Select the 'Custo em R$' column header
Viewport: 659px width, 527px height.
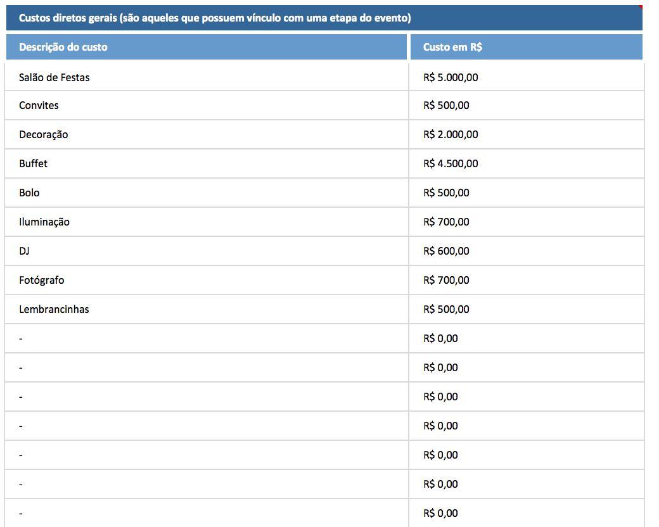click(526, 47)
